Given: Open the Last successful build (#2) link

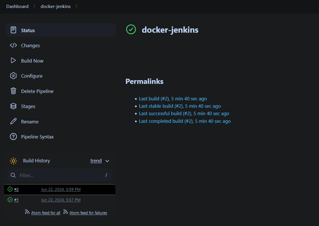Looking at the screenshot, I should click(x=184, y=114).
